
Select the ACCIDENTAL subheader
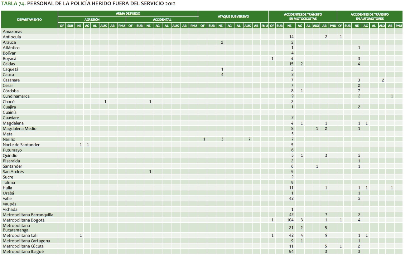pos(162,20)
